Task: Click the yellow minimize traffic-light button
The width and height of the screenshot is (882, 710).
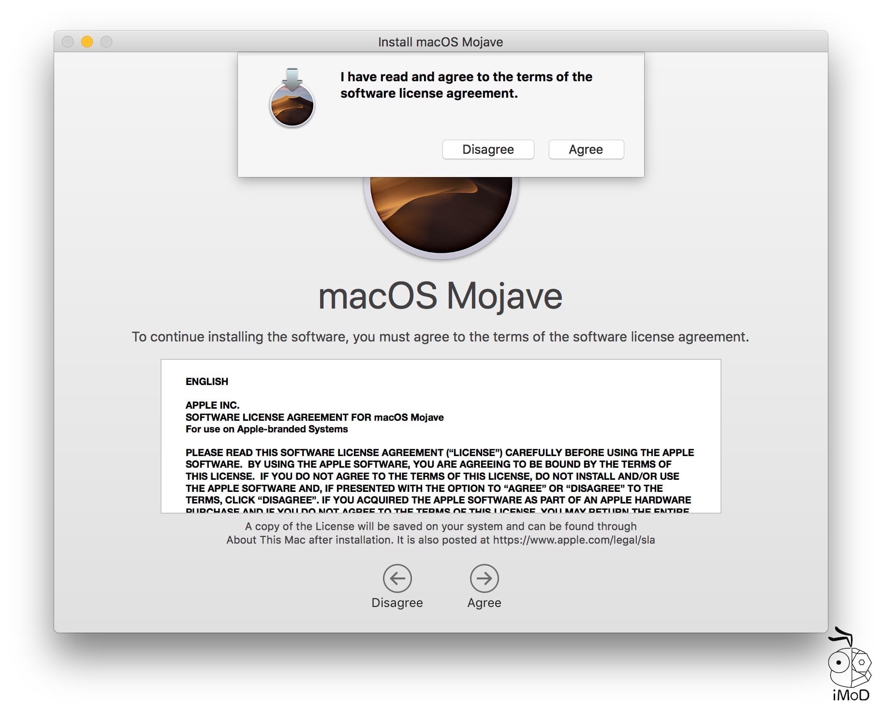Action: (87, 42)
